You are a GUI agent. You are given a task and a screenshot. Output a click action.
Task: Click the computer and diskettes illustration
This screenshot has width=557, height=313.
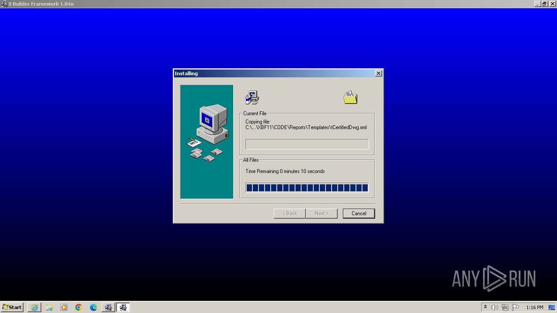[x=207, y=142]
